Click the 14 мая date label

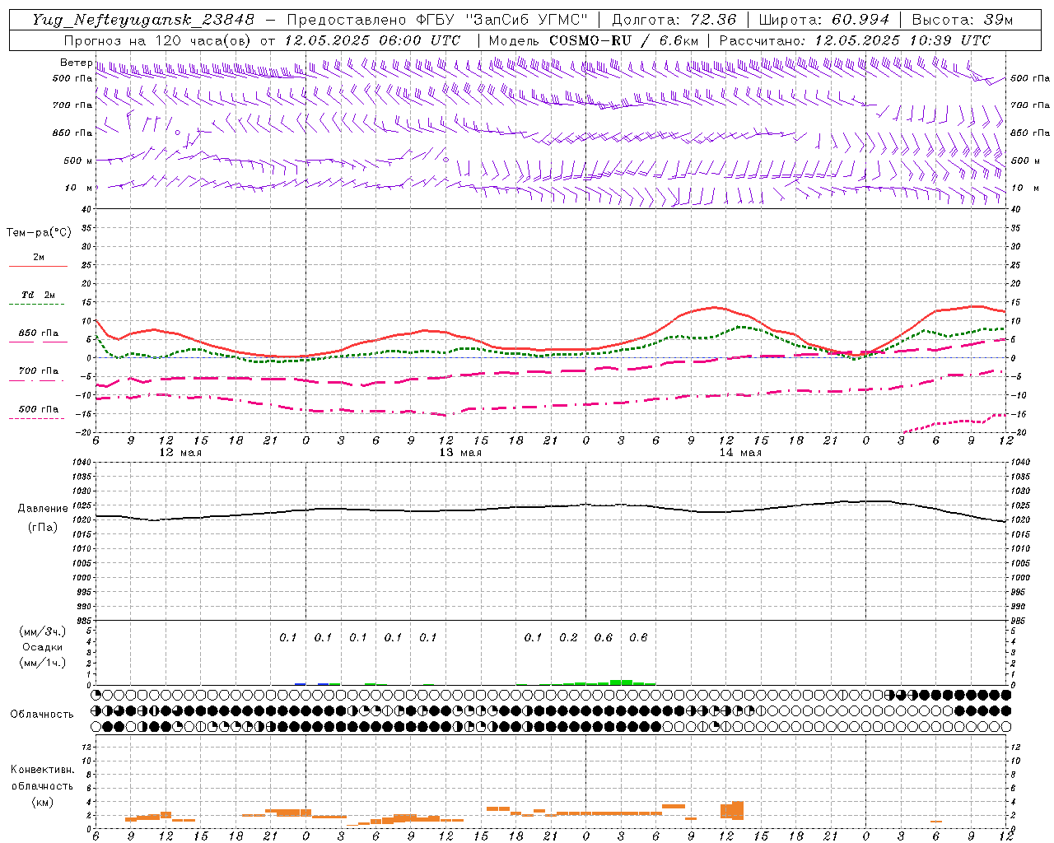740,453
